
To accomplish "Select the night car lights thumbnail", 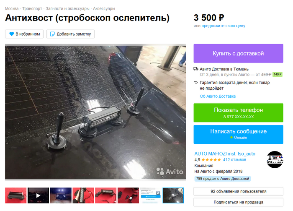I will click(61, 195).
